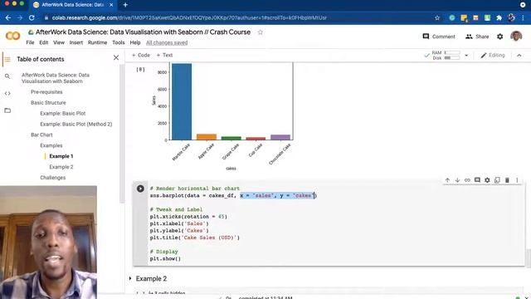Click the browser back arrow
The image size is (531, 299).
(8, 17)
